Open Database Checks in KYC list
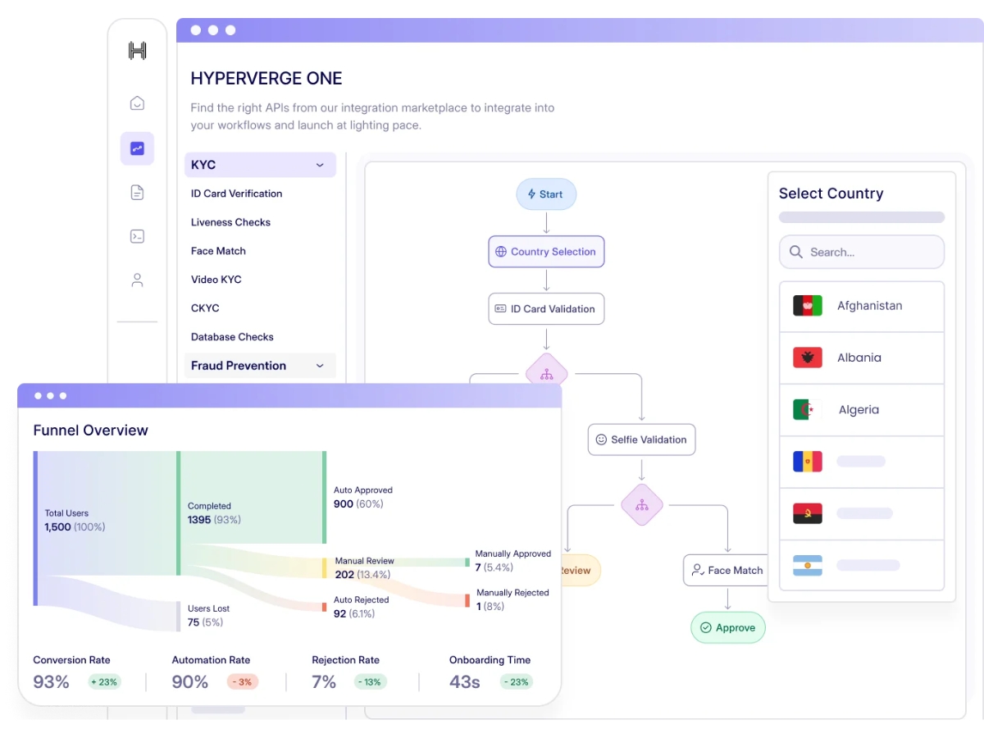Screen dimensions: 984x738 [x=232, y=337]
